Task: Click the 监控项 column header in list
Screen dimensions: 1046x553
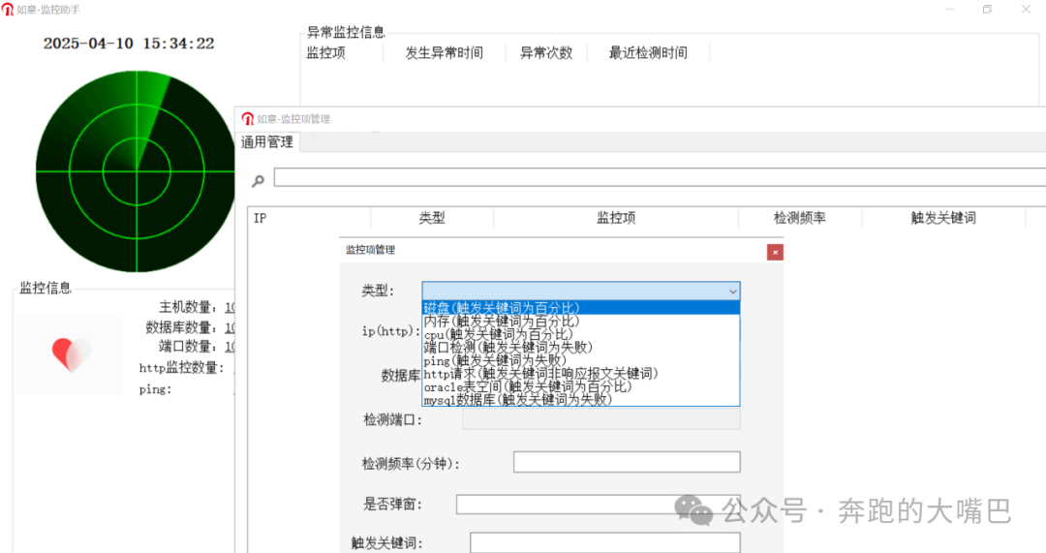Action: tap(616, 218)
